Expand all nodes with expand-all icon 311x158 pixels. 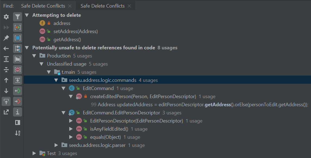click(6, 59)
